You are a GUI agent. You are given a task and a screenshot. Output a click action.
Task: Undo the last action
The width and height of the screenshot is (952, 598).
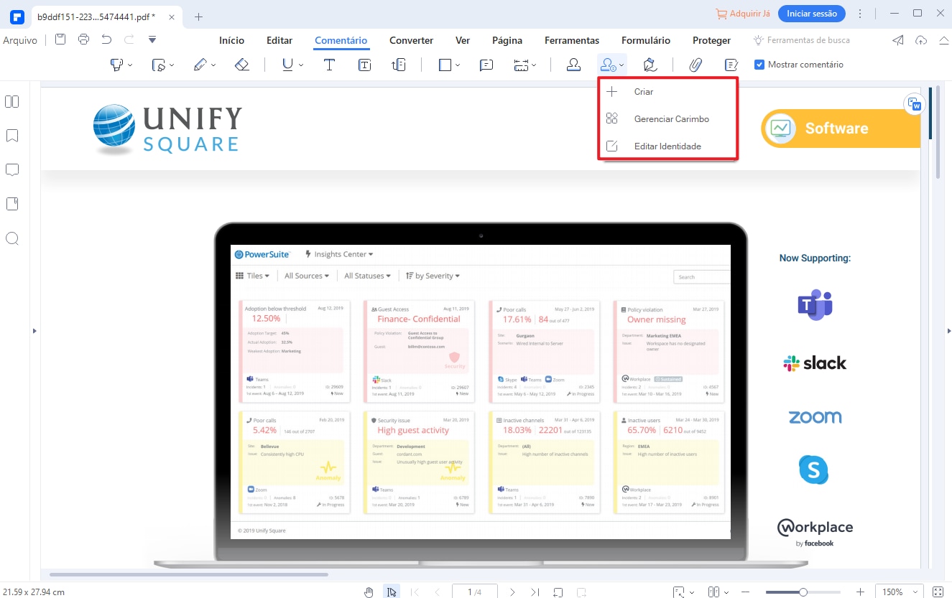tap(106, 39)
